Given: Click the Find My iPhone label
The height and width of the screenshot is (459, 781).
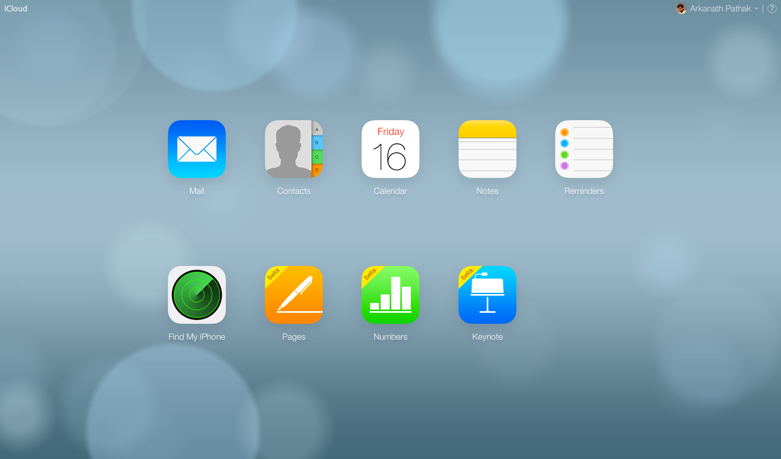Looking at the screenshot, I should pyautogui.click(x=197, y=337).
